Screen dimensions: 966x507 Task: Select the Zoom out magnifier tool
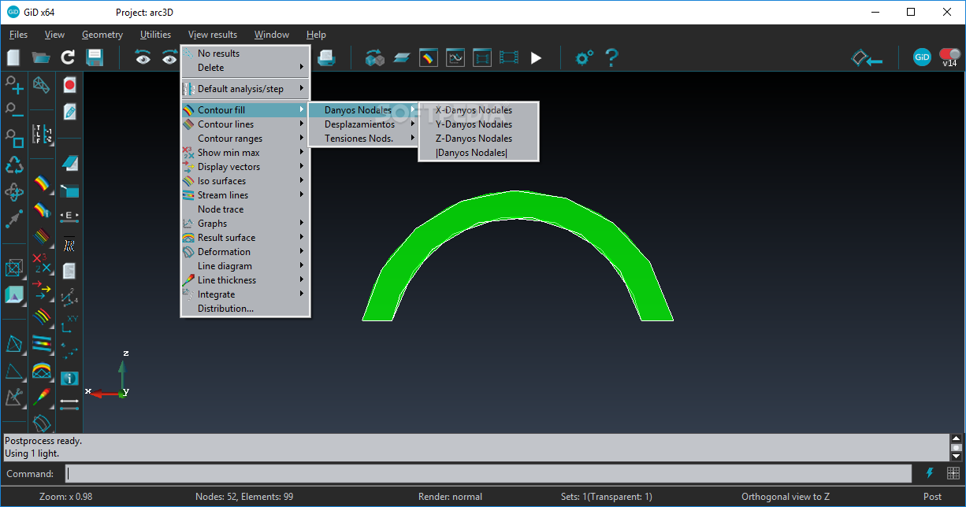point(14,110)
